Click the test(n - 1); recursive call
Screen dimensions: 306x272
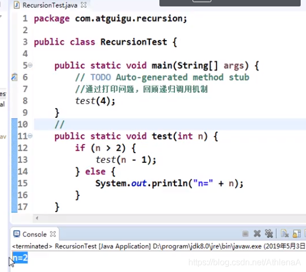pos(126,160)
